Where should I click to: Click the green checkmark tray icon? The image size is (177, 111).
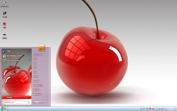(x=156, y=109)
